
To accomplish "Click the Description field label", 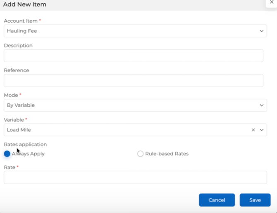I will [x=18, y=45].
